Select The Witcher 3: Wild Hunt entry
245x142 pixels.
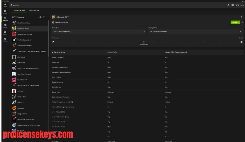pos(30,51)
